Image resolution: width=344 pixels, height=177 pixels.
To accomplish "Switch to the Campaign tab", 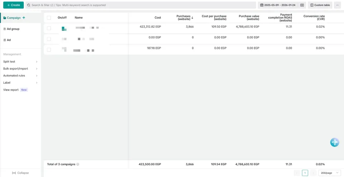I will (x=14, y=18).
